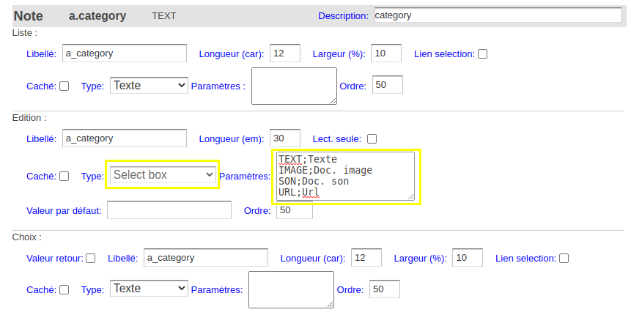Open the Edition Type Select box dropdown

coord(163,174)
